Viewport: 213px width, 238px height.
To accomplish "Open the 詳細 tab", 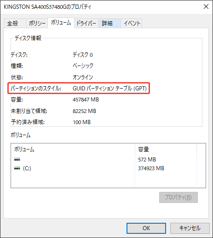I will point(109,24).
